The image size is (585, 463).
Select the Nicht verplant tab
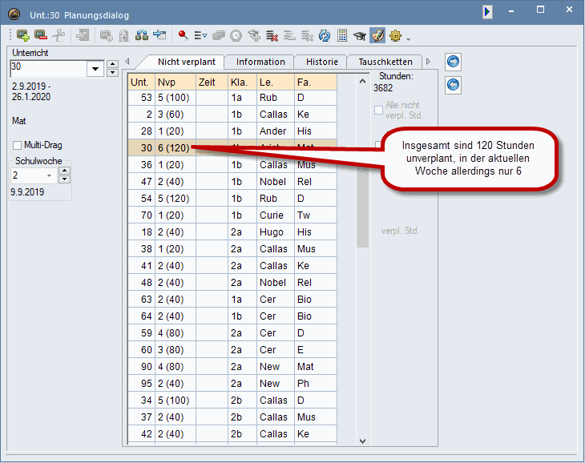(187, 62)
